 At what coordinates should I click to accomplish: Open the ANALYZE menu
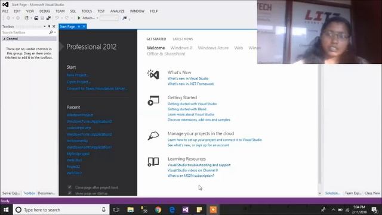point(117,11)
